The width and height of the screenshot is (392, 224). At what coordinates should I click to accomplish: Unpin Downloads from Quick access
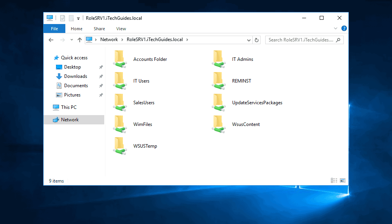(x=101, y=76)
